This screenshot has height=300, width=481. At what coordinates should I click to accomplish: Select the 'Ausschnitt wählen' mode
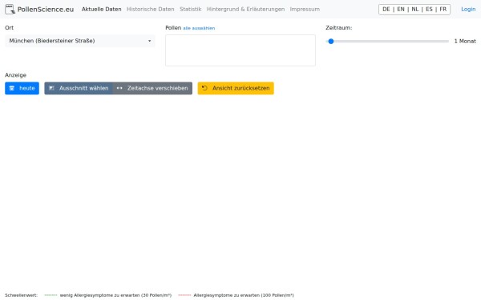(79, 88)
